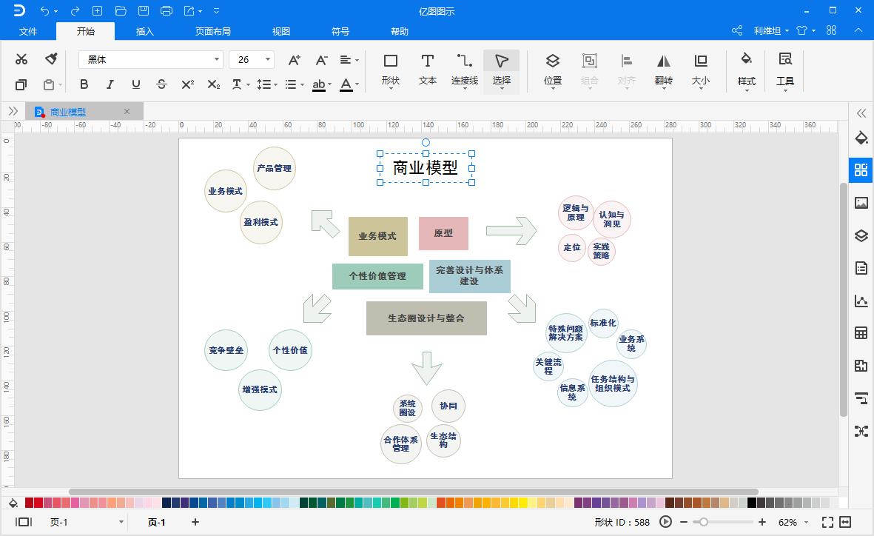Toggle bold formatting on selected text

84,84
